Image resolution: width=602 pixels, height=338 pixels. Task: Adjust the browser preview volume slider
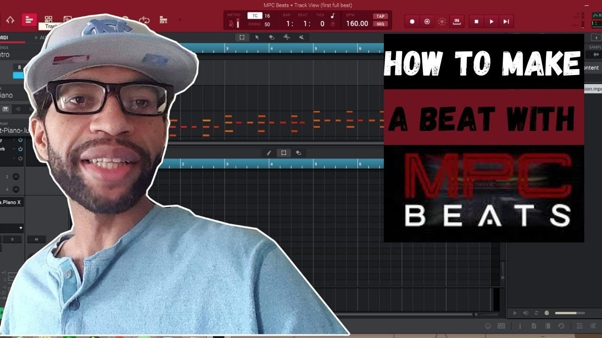[570, 313]
